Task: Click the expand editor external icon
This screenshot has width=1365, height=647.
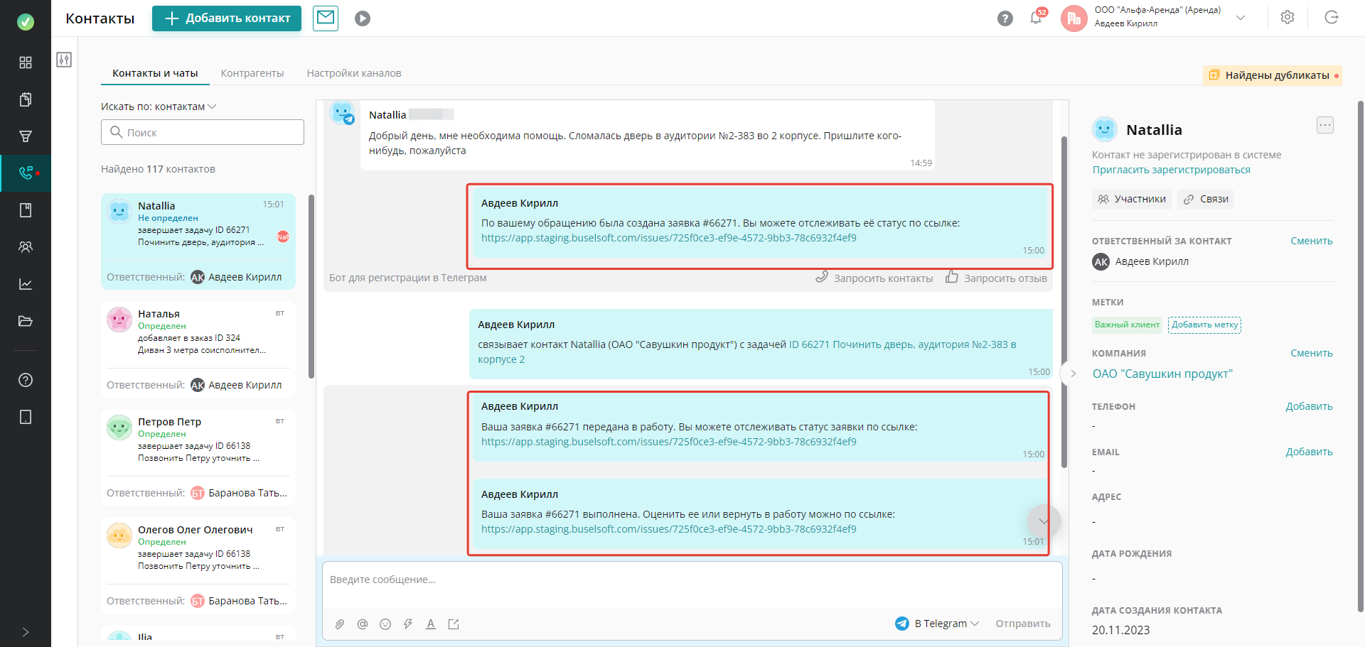Action: click(454, 624)
